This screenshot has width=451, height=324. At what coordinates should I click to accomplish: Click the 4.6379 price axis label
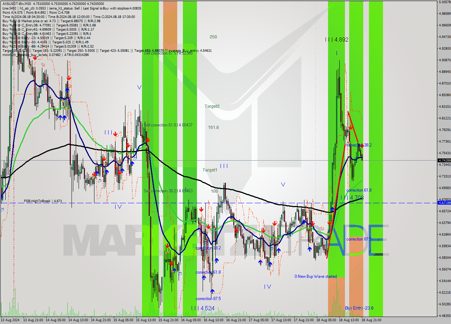(x=445, y=223)
